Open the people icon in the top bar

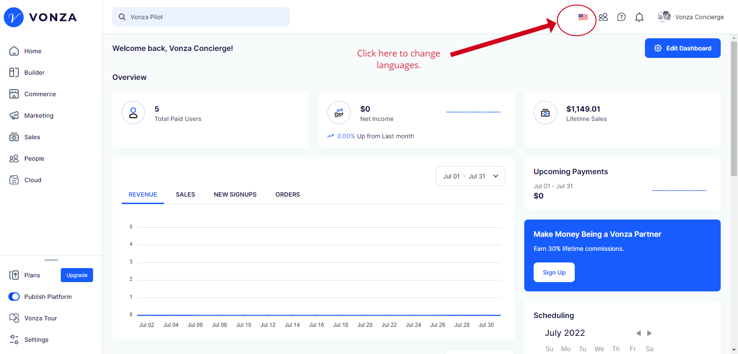pyautogui.click(x=603, y=17)
